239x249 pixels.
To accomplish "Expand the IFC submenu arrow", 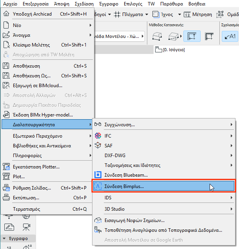I will click(232, 136).
